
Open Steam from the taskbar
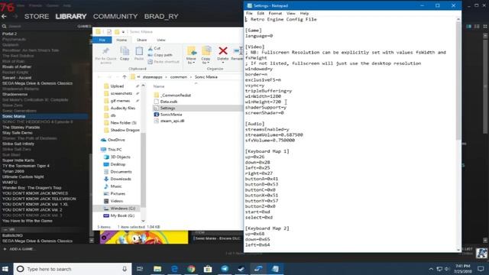click(241, 269)
